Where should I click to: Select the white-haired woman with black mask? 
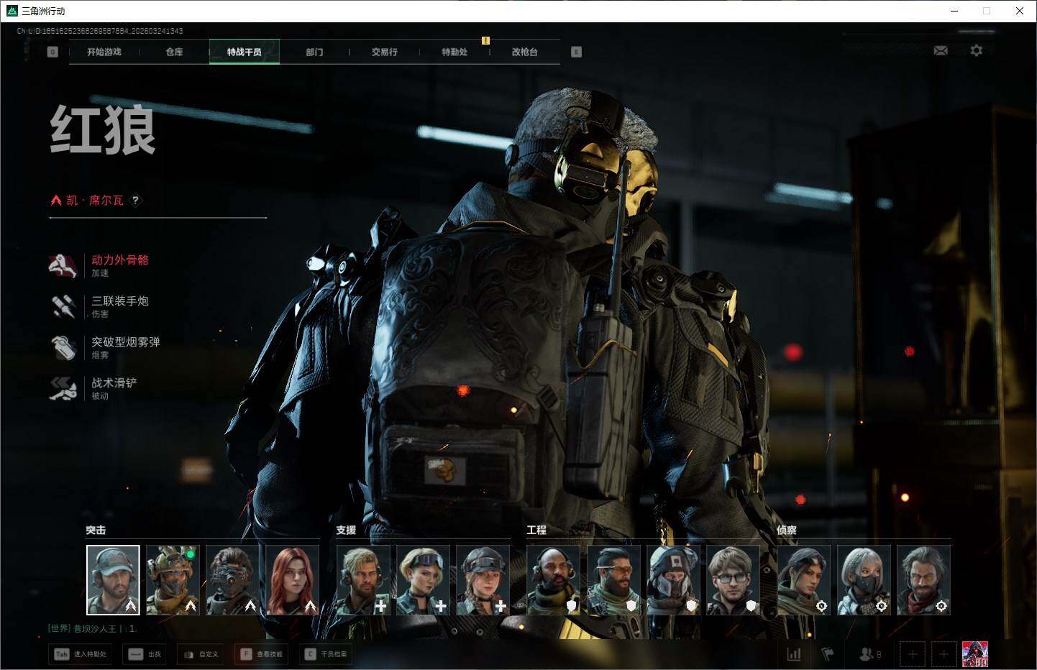(x=864, y=580)
